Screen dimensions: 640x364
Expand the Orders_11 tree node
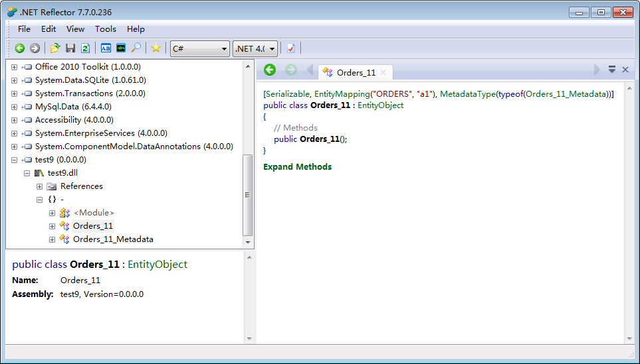click(53, 226)
